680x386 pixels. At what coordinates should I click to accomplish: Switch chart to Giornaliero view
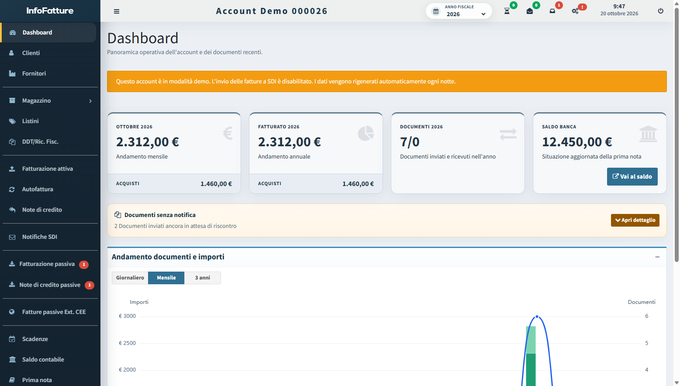[130, 278]
